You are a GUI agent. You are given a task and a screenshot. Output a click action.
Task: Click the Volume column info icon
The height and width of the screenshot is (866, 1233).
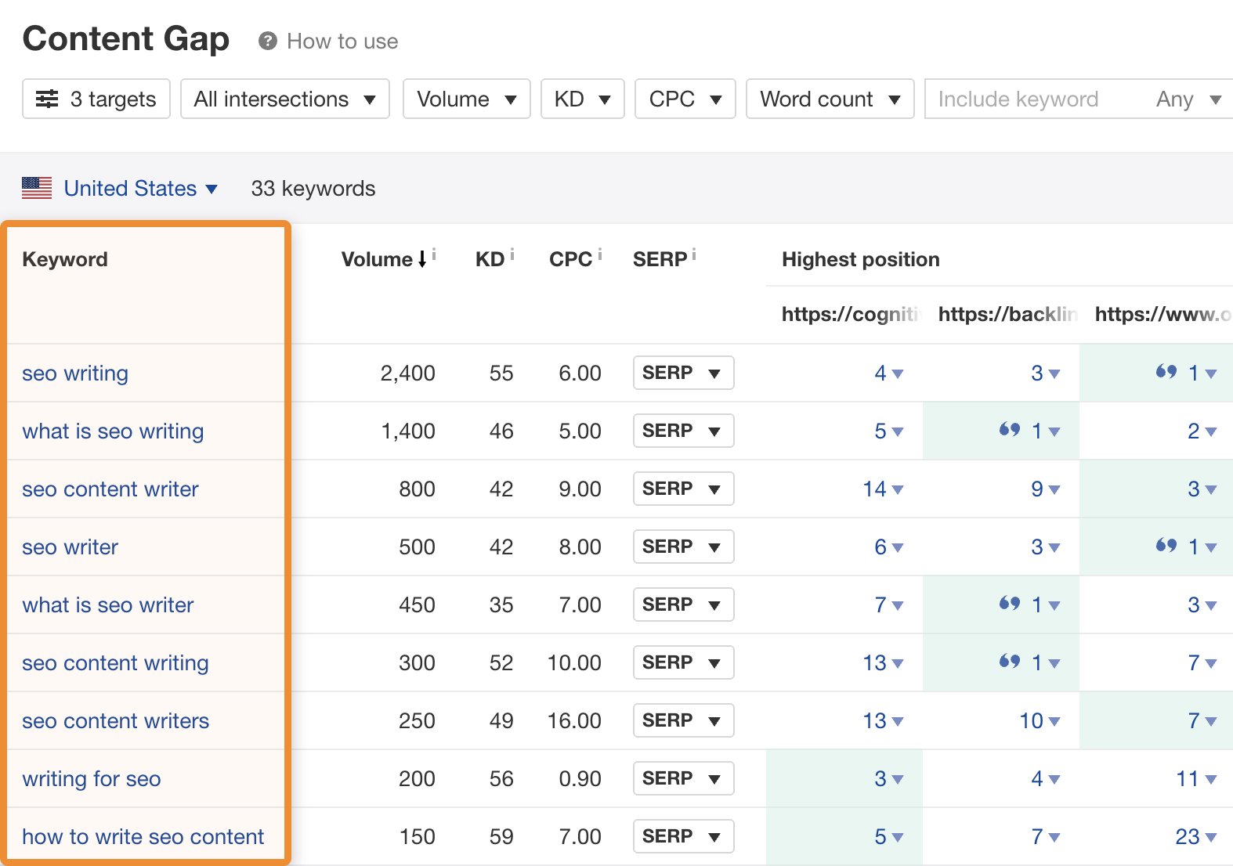pyautogui.click(x=434, y=254)
